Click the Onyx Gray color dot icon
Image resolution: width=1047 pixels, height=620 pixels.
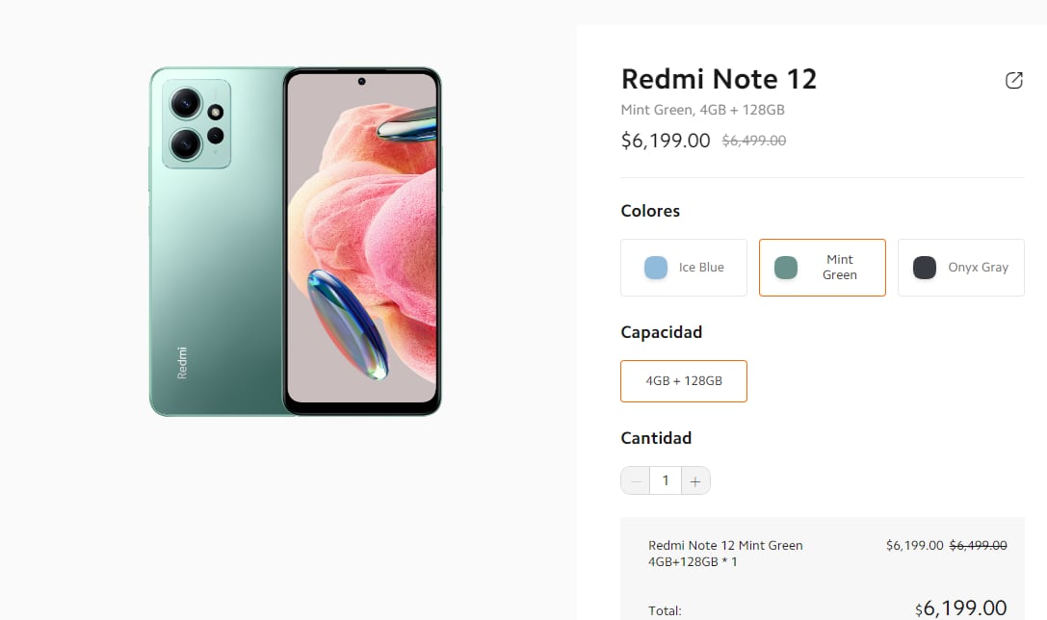[x=923, y=267]
